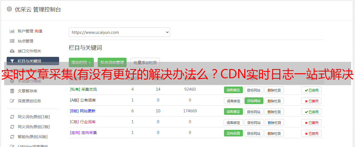Click the 批量添加栏目 button
355x147 pixels.
point(145,62)
